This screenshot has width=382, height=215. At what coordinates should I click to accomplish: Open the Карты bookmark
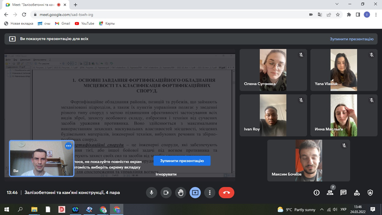click(107, 24)
